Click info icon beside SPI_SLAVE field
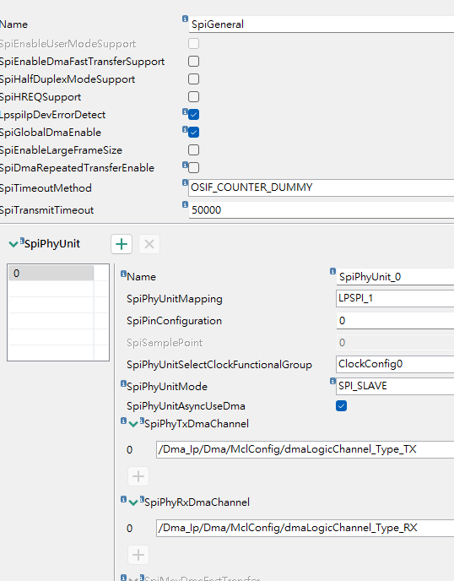Image resolution: width=454 pixels, height=581 pixels. (x=332, y=381)
